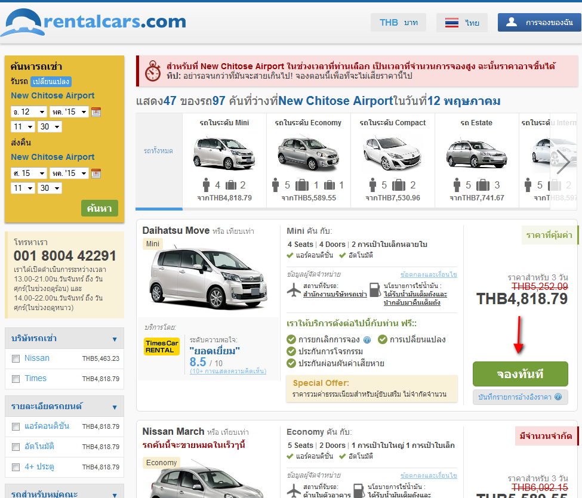Open the drop-off minute dropdown
The image size is (582, 498).
[x=50, y=188]
